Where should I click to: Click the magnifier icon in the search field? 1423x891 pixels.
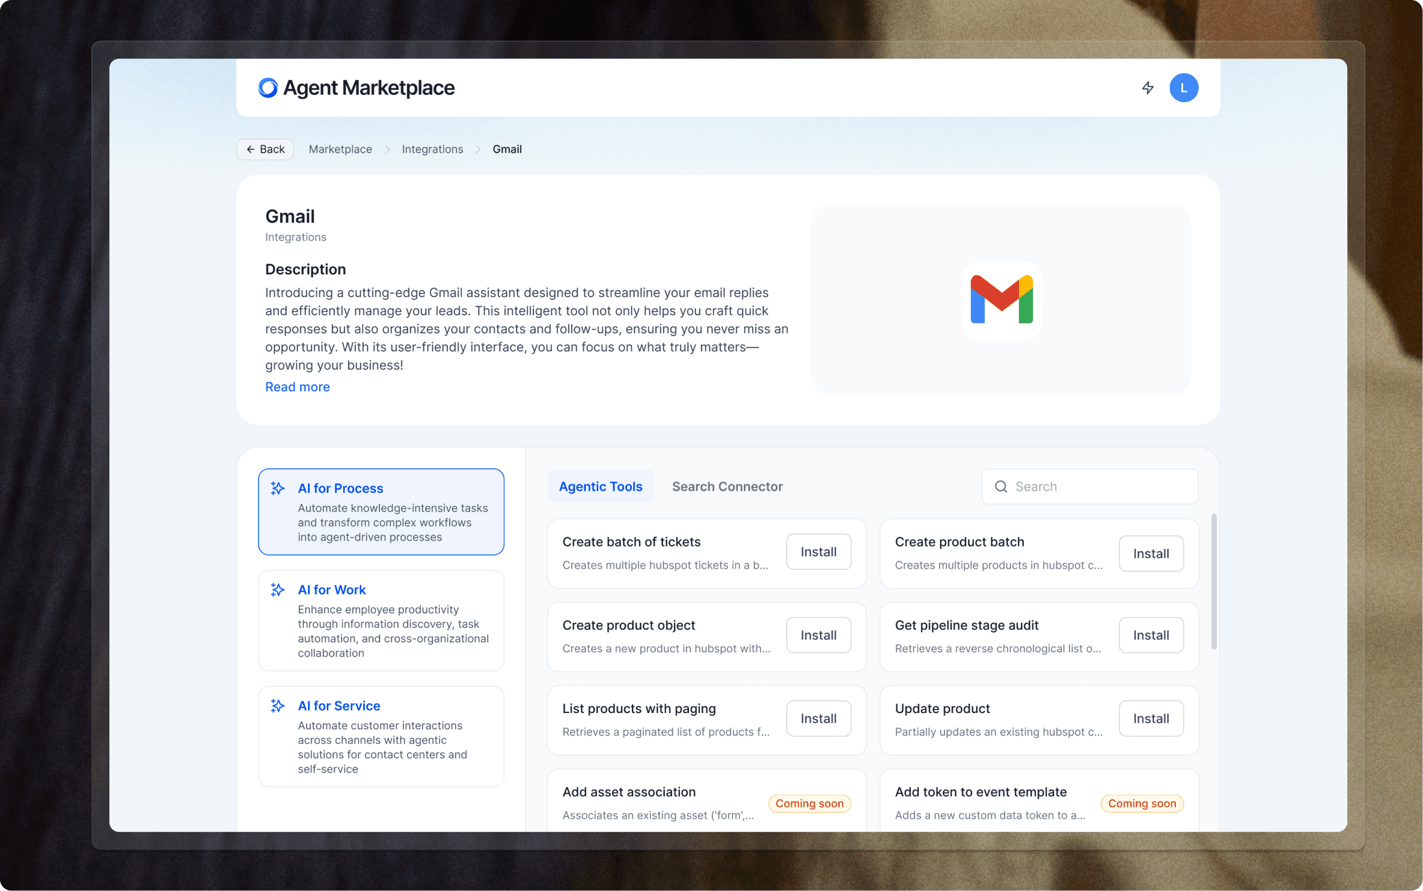1001,486
